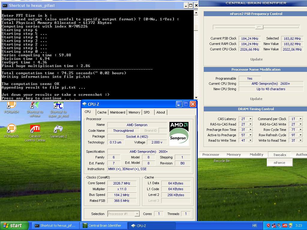Image resolution: width=307 pixels, height=230 pixels.
Task: Click the Package value Socket A (462)
Action: (137, 137)
